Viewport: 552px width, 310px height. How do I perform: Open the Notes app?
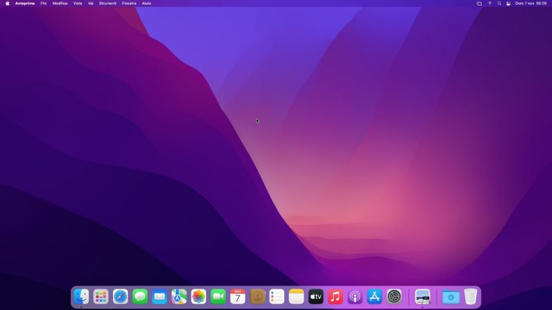[x=297, y=297]
